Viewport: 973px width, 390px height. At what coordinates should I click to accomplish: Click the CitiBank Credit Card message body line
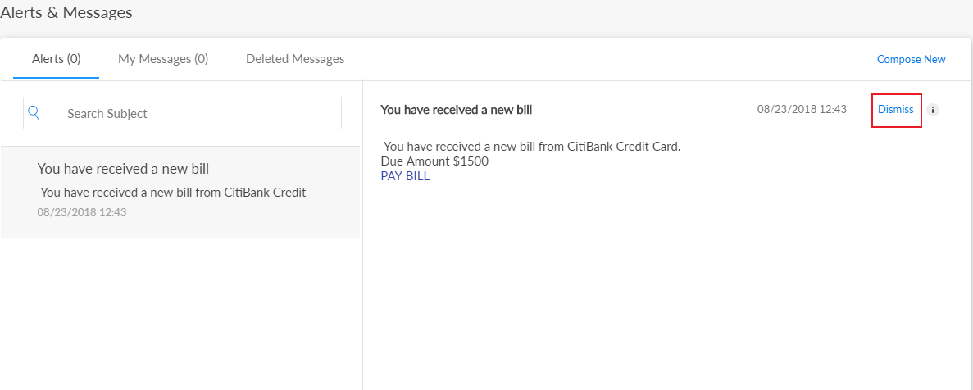(x=532, y=147)
